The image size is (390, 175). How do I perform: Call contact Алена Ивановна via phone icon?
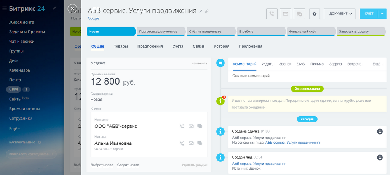[182, 143]
